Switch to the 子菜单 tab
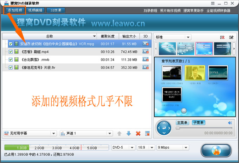The width and height of the screenshot is (239, 163). coord(199,122)
